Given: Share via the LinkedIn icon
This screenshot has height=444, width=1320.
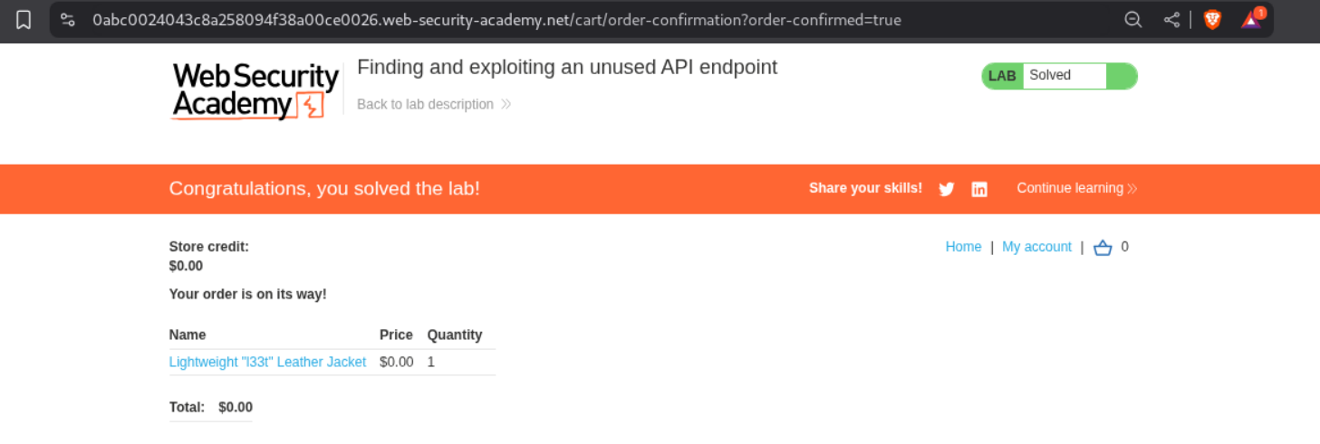Looking at the screenshot, I should tap(979, 189).
